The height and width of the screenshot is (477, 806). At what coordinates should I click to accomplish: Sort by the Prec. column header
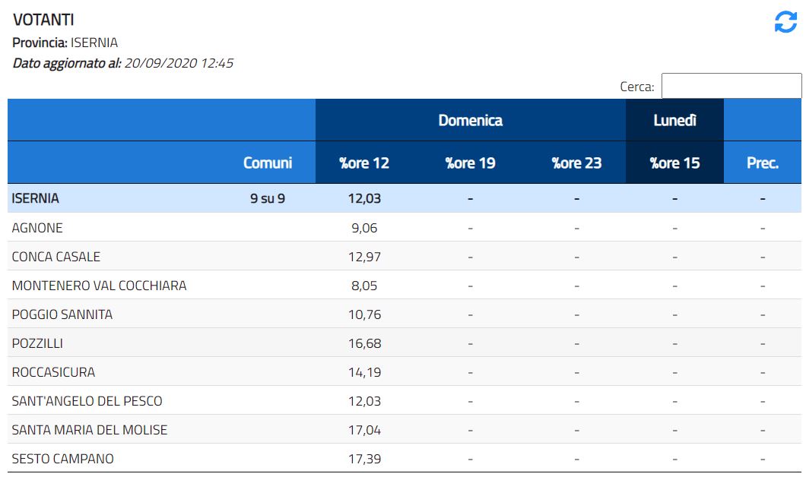763,163
